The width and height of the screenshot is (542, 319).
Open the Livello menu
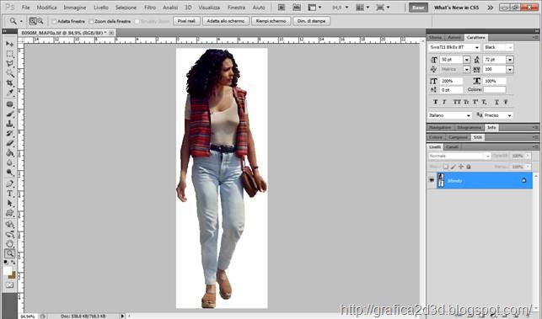(x=101, y=8)
